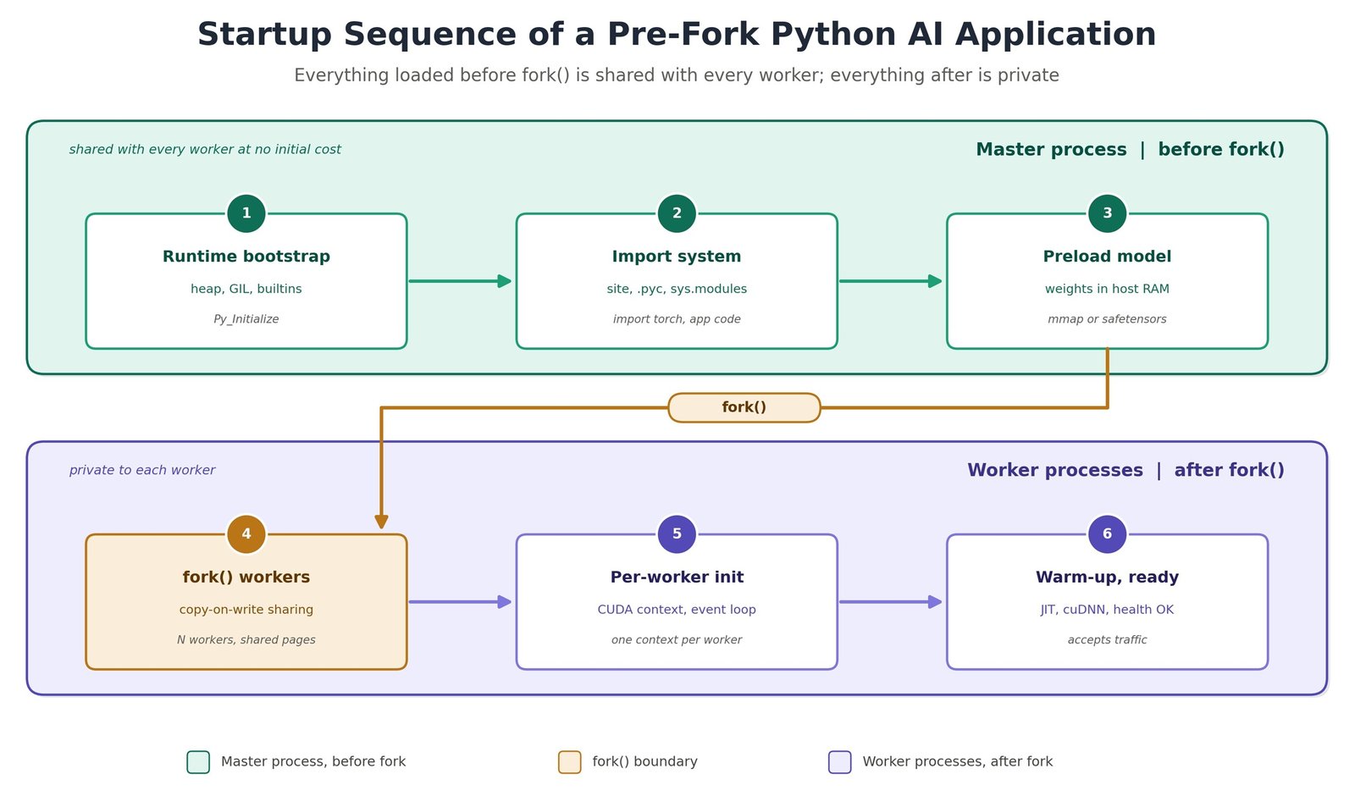Select the fork() pill label between panels
Screen dimensions: 1355x796
click(744, 407)
